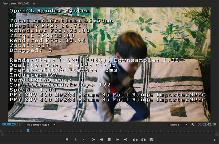Click the blue playhead on the time ruler

click(28, 131)
